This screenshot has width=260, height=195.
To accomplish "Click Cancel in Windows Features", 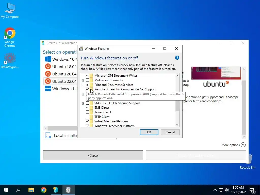I will click(x=170, y=132).
